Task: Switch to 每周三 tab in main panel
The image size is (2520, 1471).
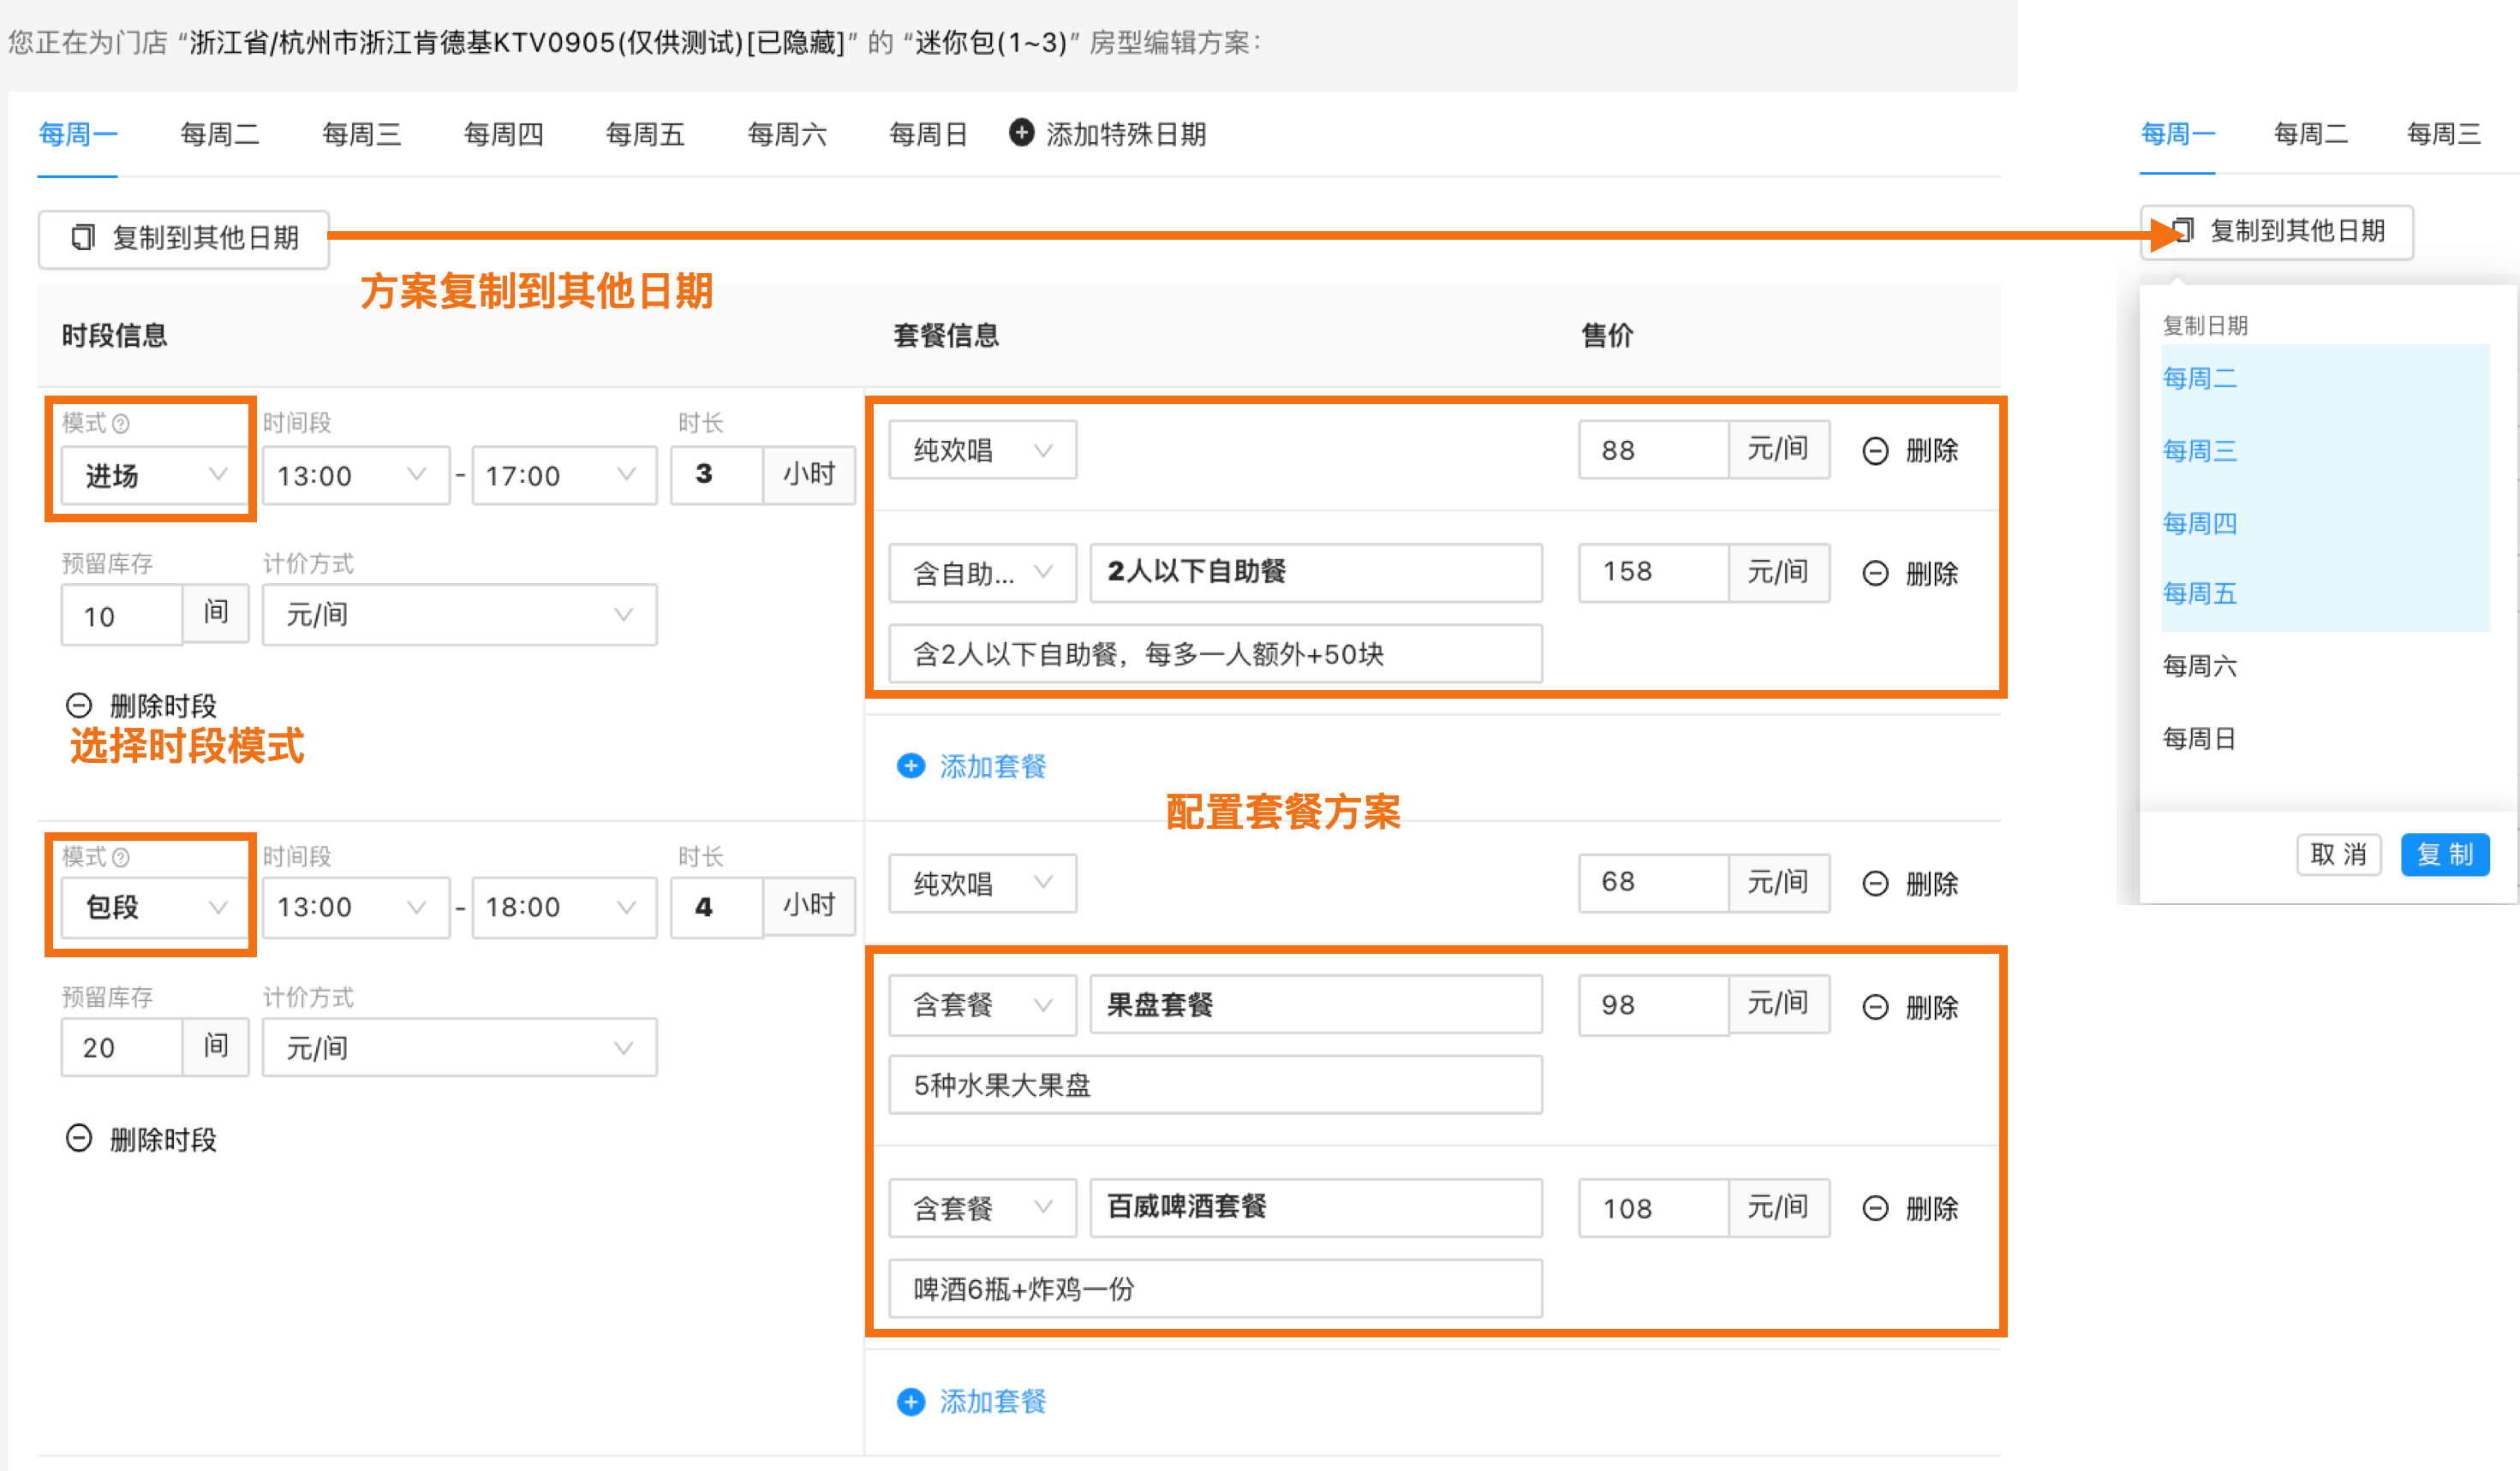Action: coord(362,134)
